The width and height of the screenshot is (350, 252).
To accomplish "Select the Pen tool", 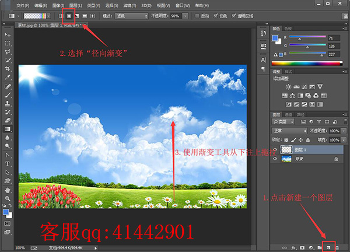I will pyautogui.click(x=8, y=155).
